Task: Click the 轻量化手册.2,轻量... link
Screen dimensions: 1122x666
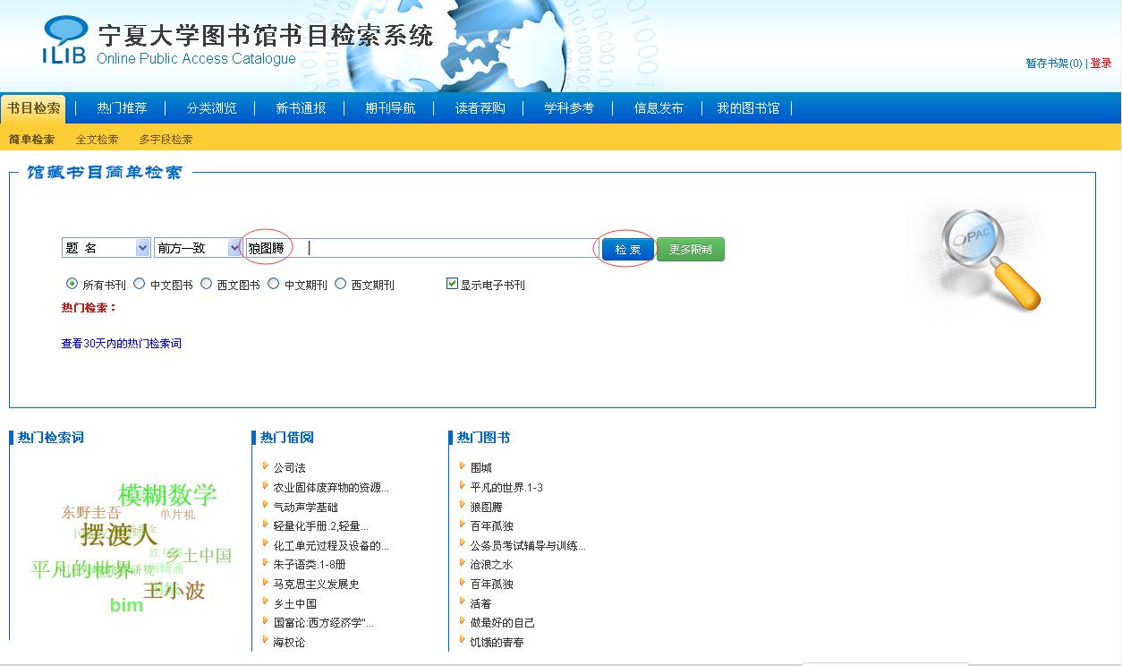Action: pyautogui.click(x=320, y=526)
